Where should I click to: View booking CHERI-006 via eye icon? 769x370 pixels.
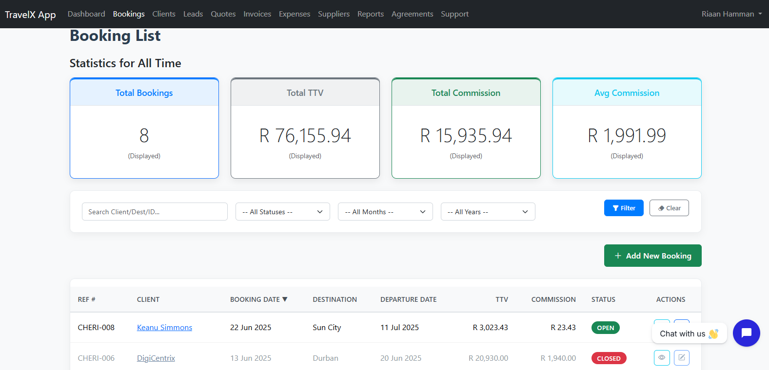(x=662, y=358)
